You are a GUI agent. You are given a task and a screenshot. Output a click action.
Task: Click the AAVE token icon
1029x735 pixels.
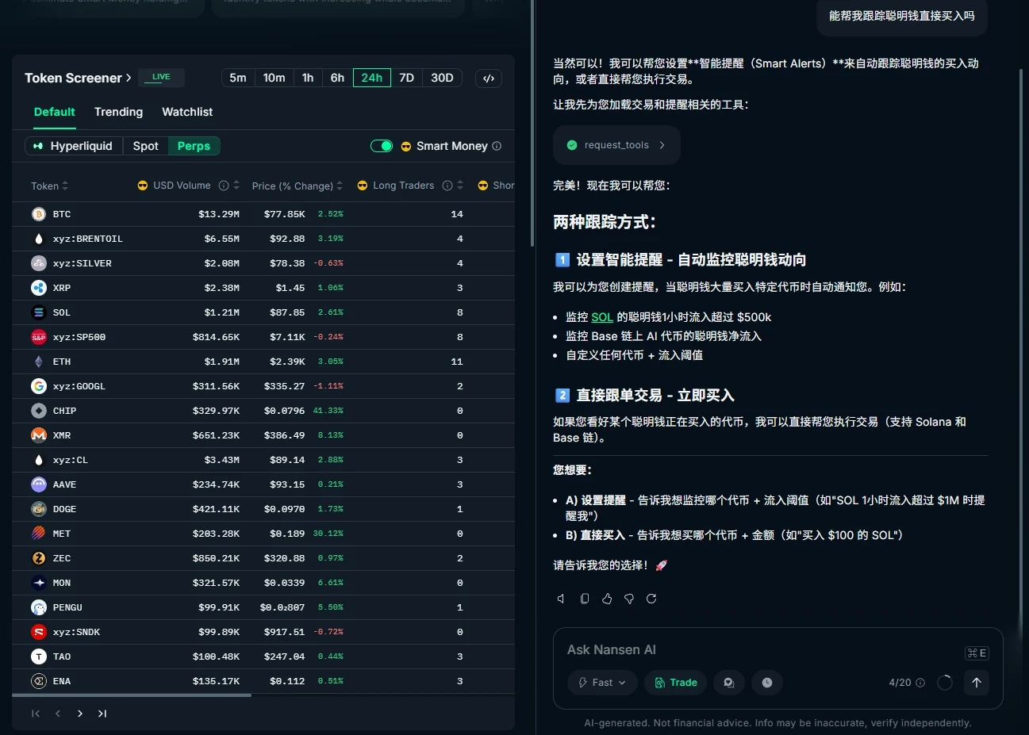(x=39, y=484)
